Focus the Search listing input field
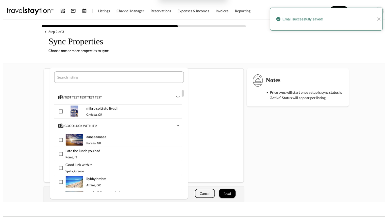This screenshot has height=220, width=385. click(x=119, y=77)
